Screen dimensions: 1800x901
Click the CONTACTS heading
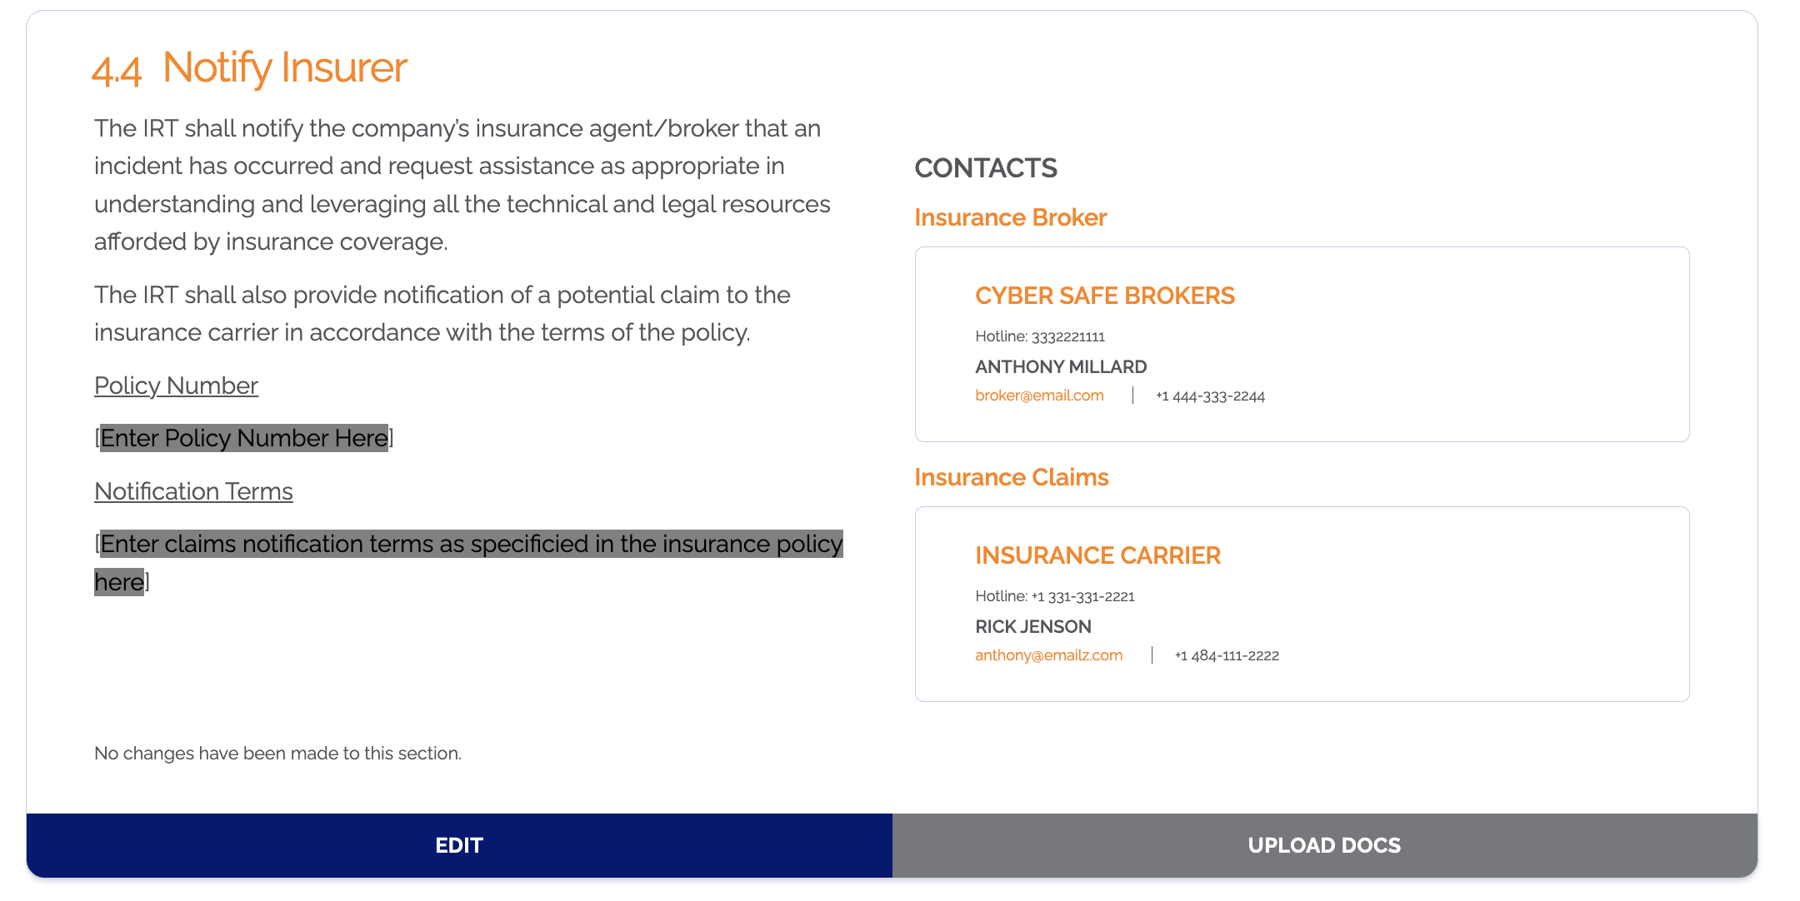pyautogui.click(x=986, y=168)
